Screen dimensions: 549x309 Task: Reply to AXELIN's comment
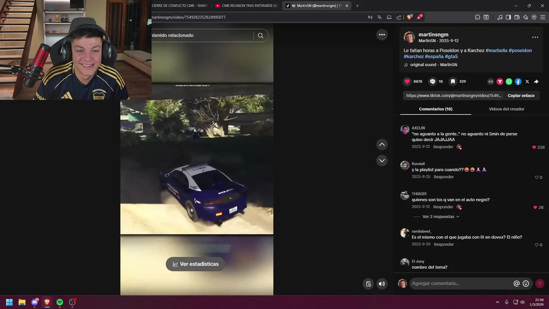tap(443, 147)
